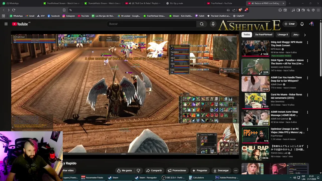The width and height of the screenshot is (322, 181).
Task: Open WhatsApp bookmark
Action: point(16,16)
